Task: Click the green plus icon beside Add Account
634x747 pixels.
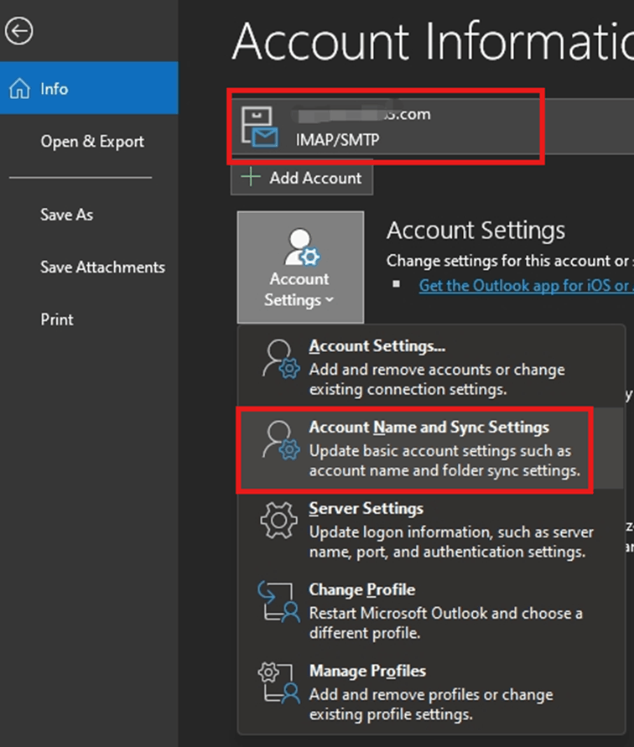Action: 251,177
